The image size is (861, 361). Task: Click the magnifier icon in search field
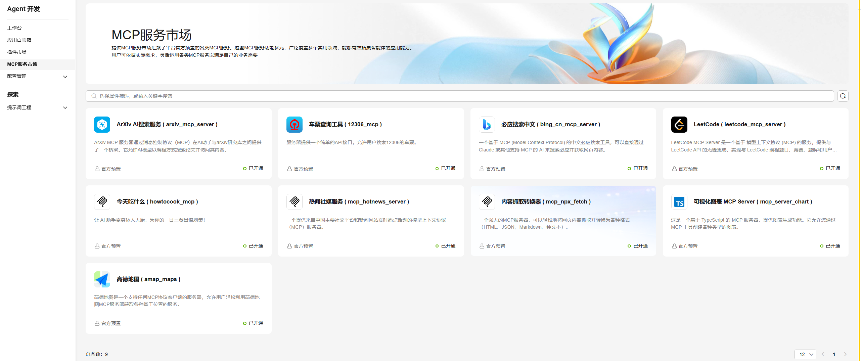click(94, 96)
